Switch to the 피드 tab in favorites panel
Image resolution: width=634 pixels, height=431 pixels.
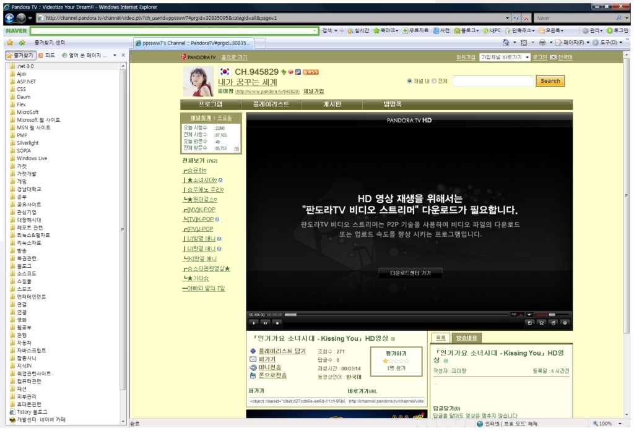point(47,55)
